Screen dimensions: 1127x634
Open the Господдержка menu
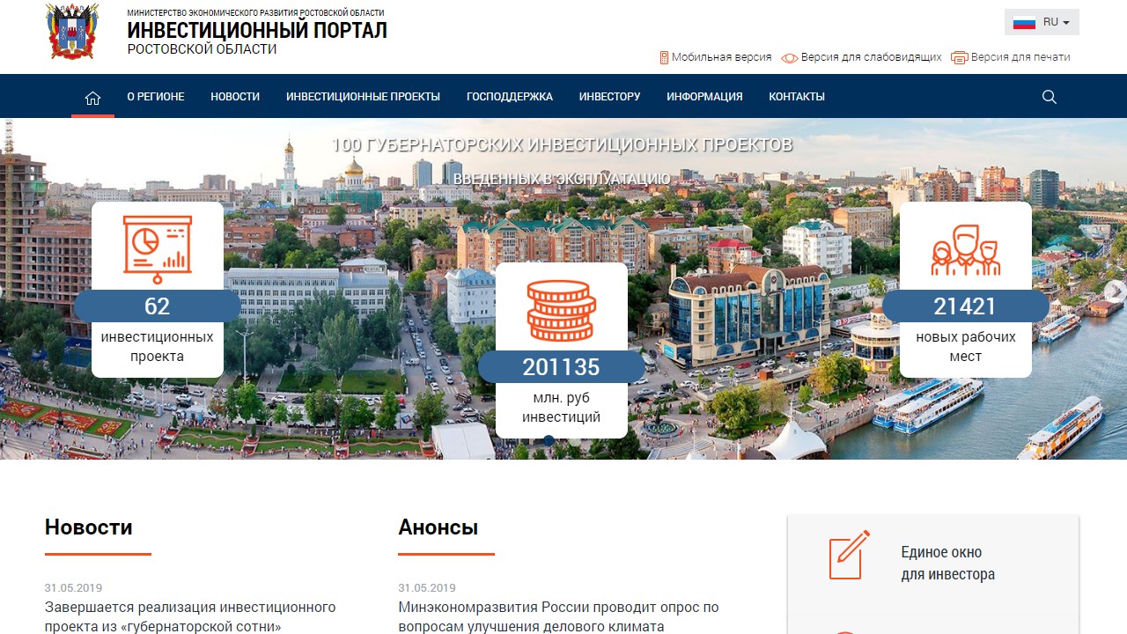coord(510,97)
